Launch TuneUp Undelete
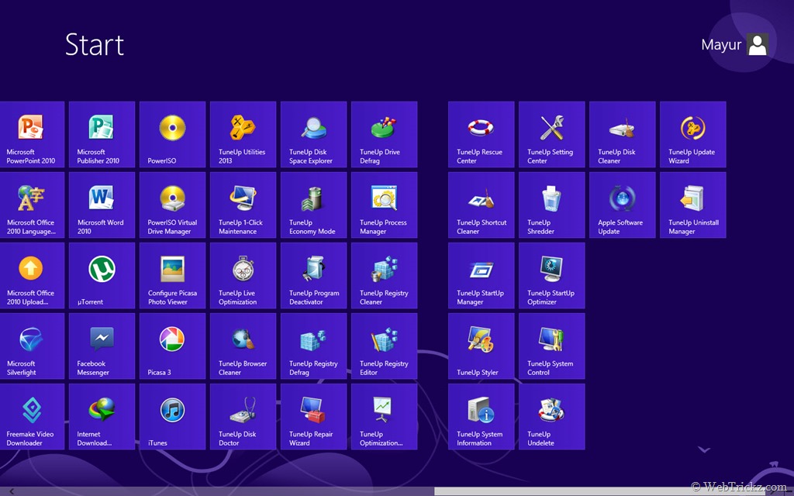 pyautogui.click(x=552, y=416)
